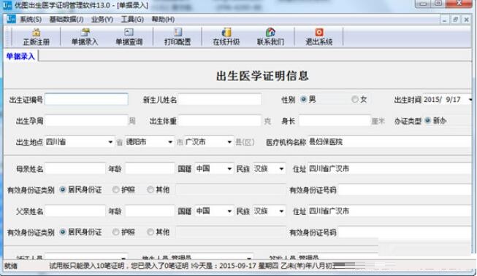Click the 就绪 status bar text
The width and height of the screenshot is (477, 276).
(x=11, y=266)
